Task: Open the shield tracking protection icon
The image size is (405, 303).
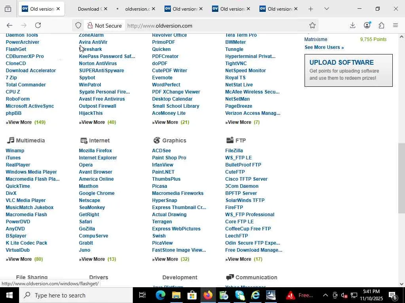Action: pos(78,25)
